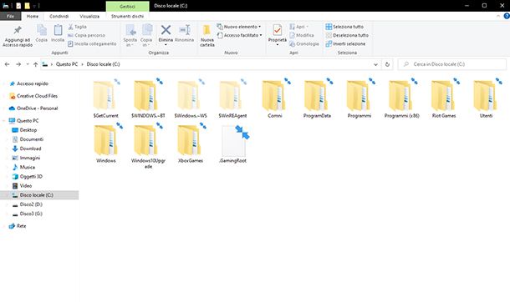Select the Taglia scissors option

[78, 27]
